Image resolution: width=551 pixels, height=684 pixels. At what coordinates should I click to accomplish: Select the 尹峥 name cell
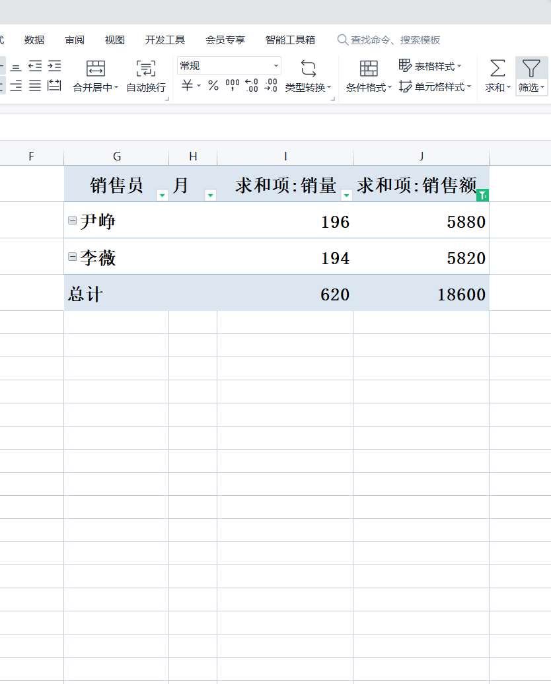click(x=116, y=221)
